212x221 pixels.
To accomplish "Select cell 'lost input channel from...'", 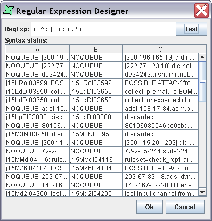I will tap(160, 193).
